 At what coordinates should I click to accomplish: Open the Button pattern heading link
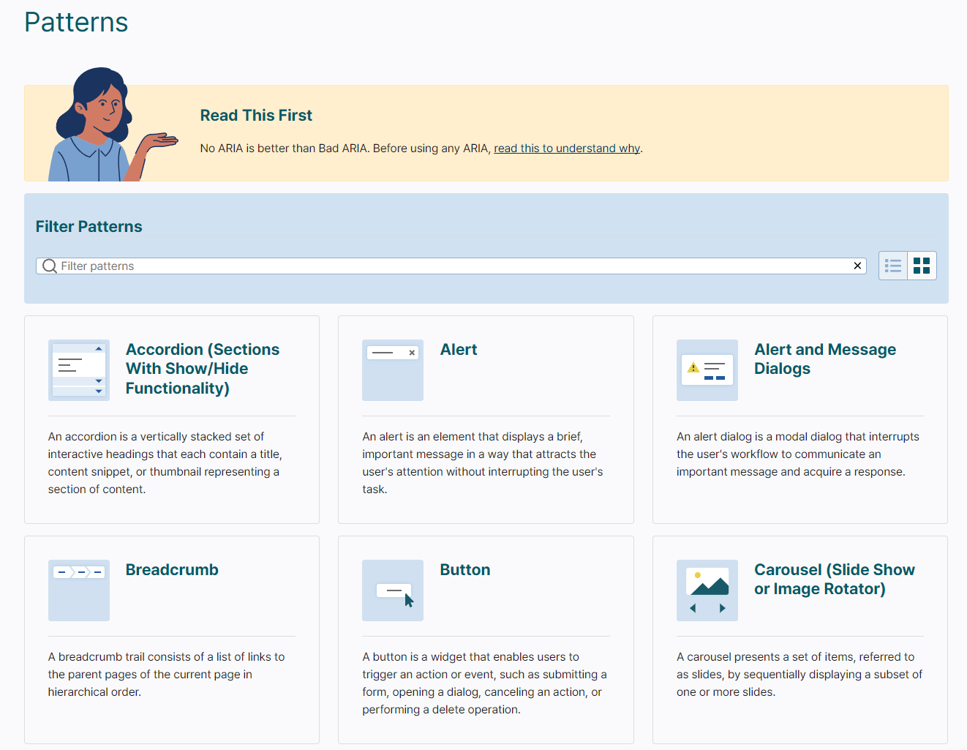click(x=465, y=570)
